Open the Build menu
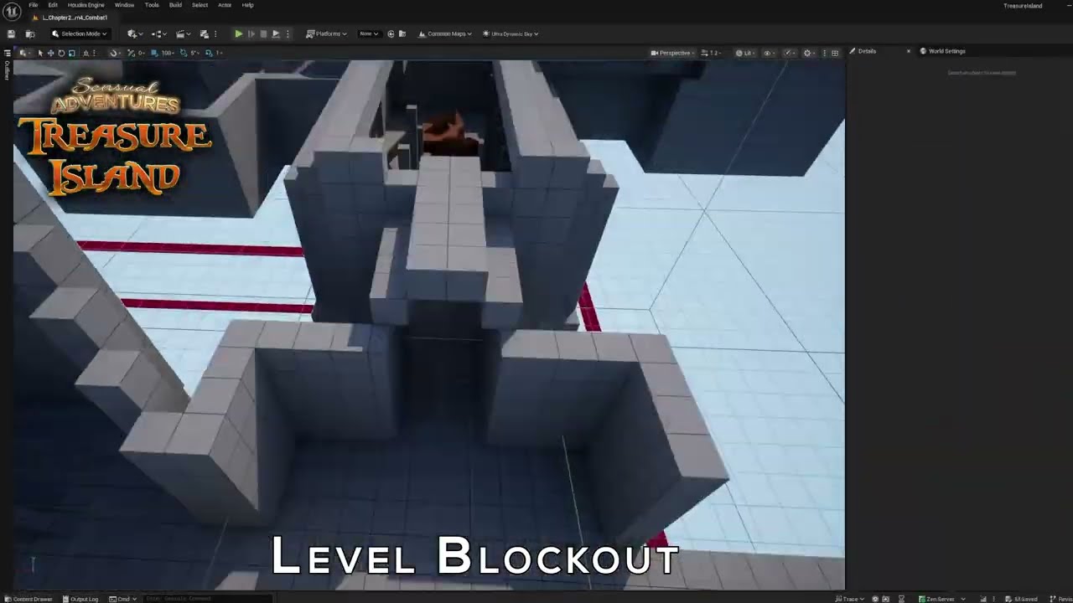Screen dimensions: 1073x603 point(175,5)
